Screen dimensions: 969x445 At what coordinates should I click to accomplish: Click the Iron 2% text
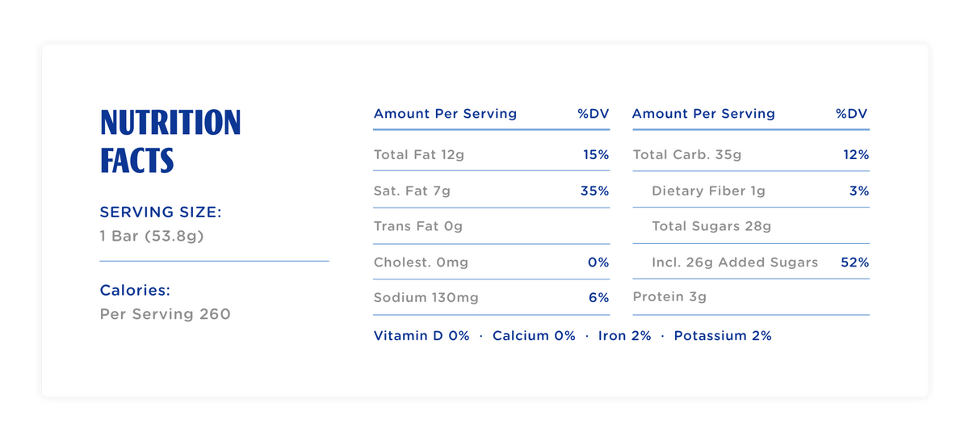(624, 336)
